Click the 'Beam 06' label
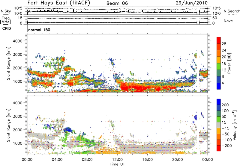Image resolution: width=240 pixels, height=166 pixels. 117,3
